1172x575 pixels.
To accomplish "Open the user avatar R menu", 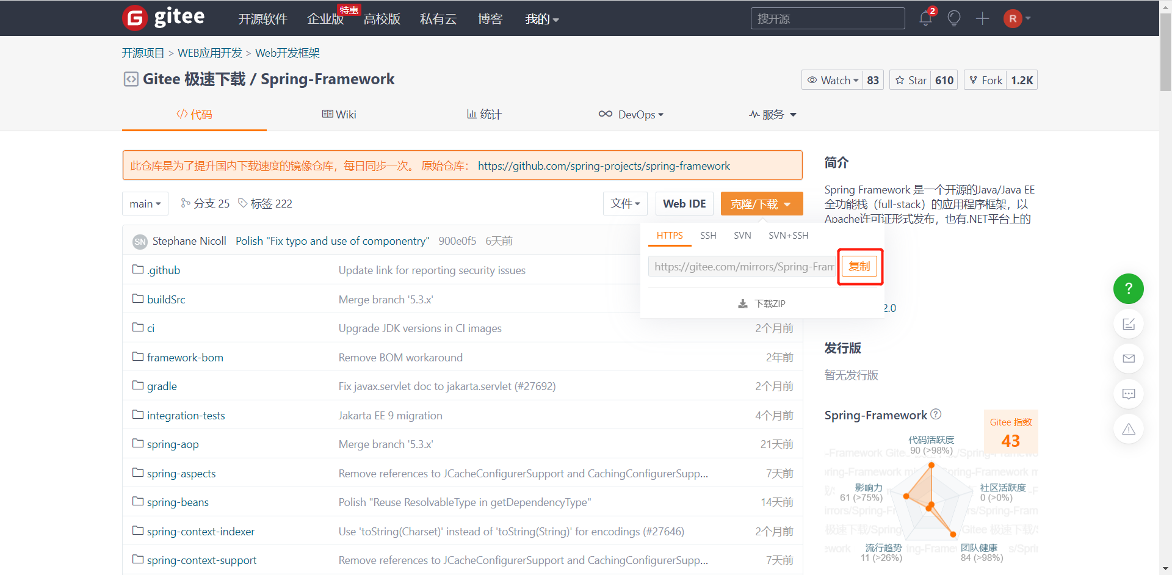I will [x=1017, y=18].
